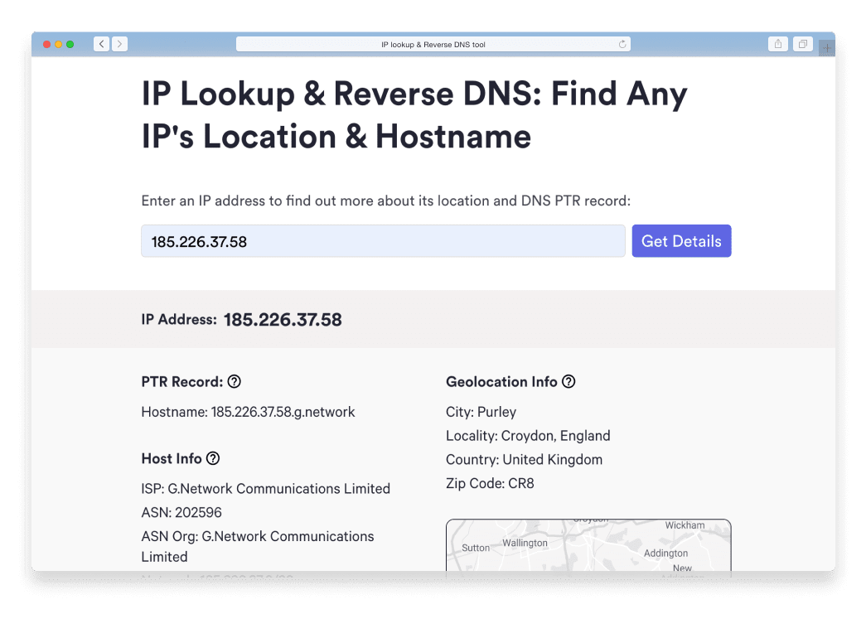Navigate back using the browser arrow
Viewport: 866px width, 619px height.
pyautogui.click(x=101, y=44)
